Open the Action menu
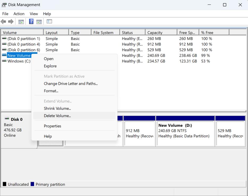This screenshot has height=196, width=248. coord(19,14)
